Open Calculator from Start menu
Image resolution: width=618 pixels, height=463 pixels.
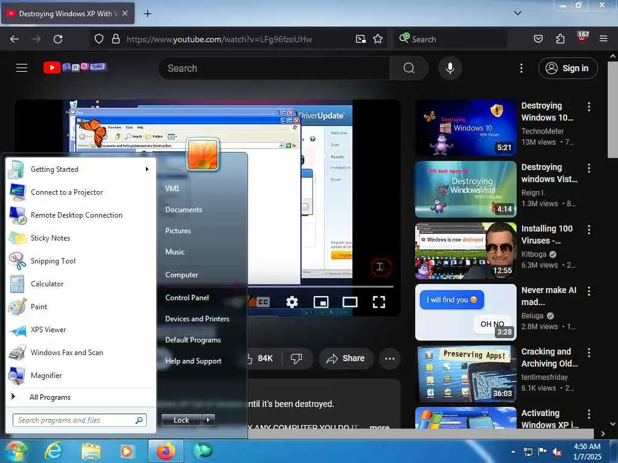coord(81,283)
